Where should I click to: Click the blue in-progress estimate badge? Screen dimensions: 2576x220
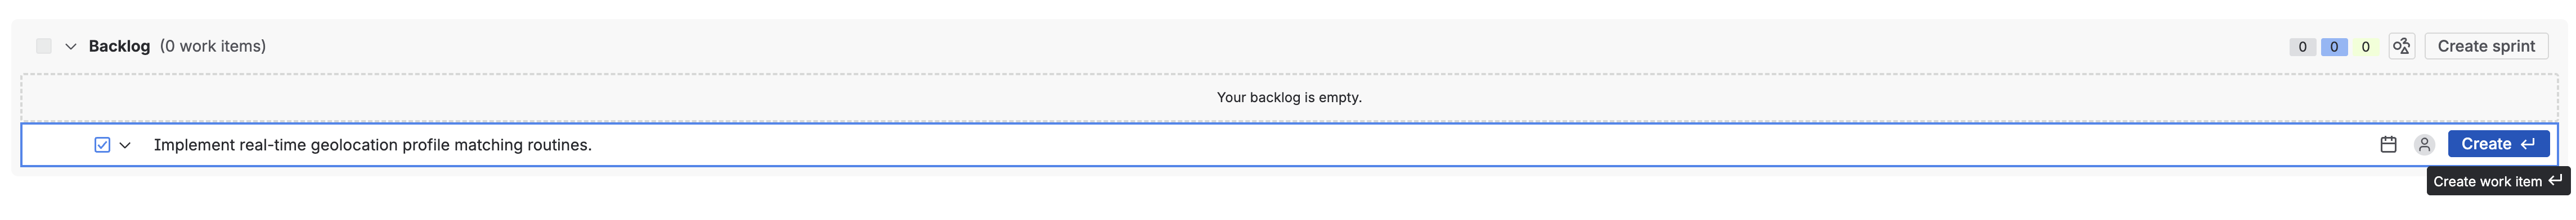pyautogui.click(x=2334, y=47)
